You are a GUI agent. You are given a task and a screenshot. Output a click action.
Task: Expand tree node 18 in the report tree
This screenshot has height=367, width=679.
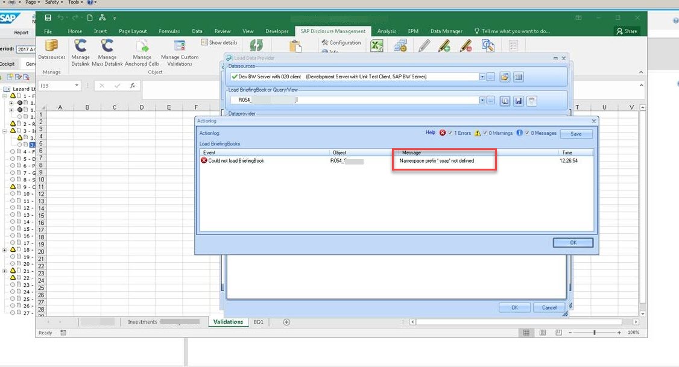click(x=5, y=249)
